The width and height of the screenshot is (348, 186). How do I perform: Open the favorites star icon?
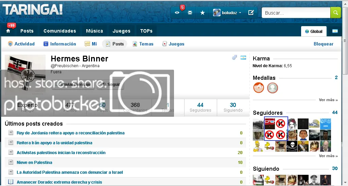tap(203, 13)
